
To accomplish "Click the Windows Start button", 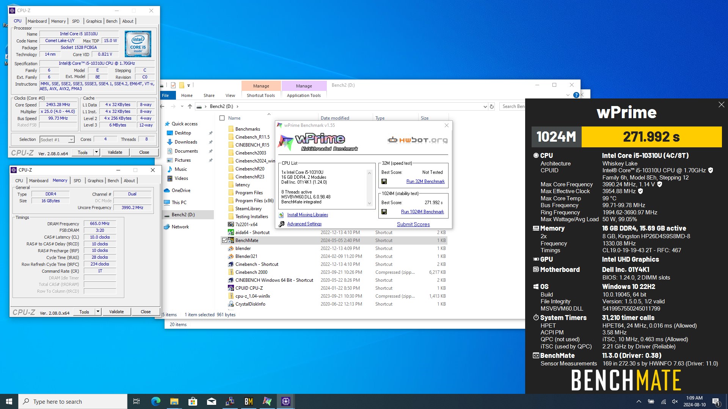I will [x=9, y=401].
